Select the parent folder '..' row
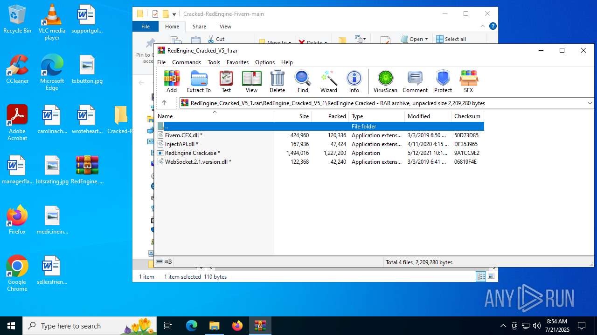 pyautogui.click(x=319, y=127)
